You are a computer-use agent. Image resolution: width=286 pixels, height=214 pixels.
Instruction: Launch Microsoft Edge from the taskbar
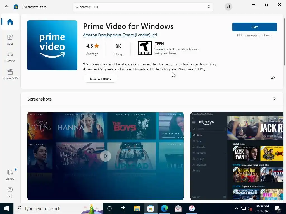coord(164,208)
